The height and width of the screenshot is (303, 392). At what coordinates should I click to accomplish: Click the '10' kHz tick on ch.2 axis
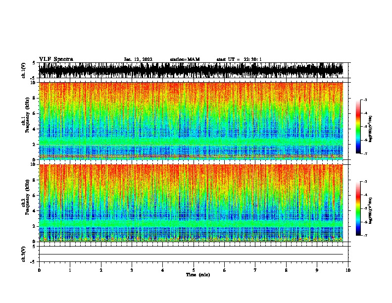point(34,164)
